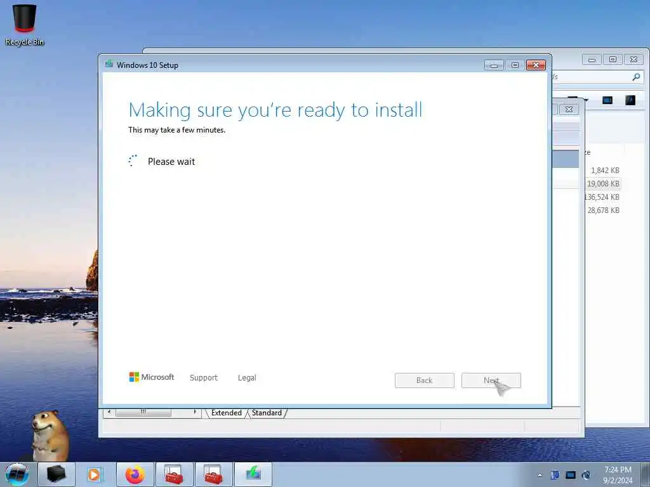Select the file row showing 19,008 KB
This screenshot has height=487, width=650.
point(603,183)
